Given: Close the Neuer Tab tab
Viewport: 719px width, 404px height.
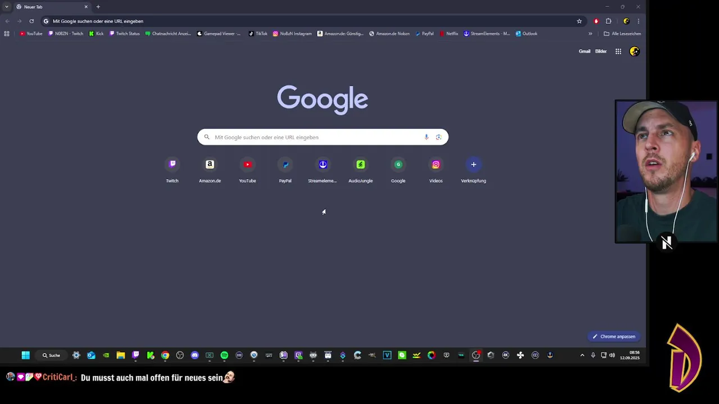Looking at the screenshot, I should (86, 7).
